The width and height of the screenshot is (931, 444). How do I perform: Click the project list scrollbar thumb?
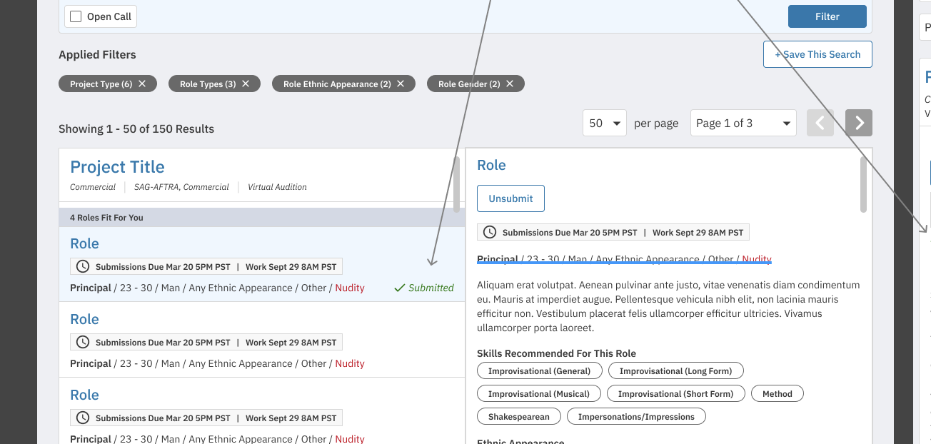(x=457, y=184)
